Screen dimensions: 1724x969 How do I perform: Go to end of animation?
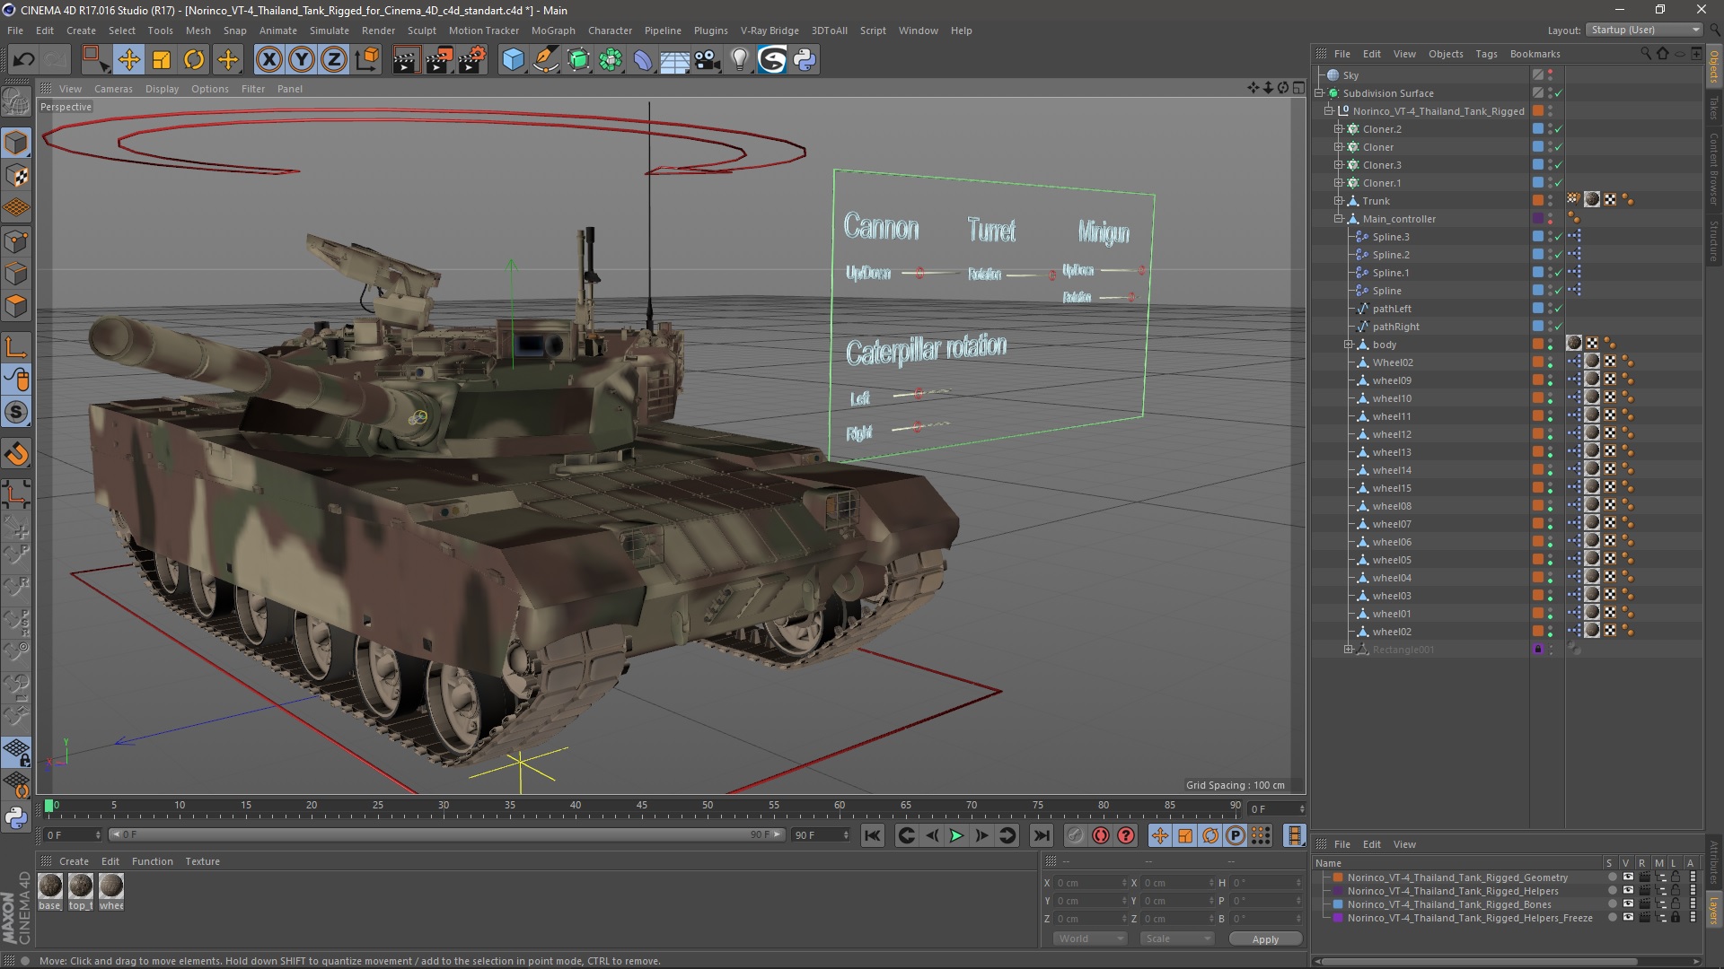tap(1041, 836)
